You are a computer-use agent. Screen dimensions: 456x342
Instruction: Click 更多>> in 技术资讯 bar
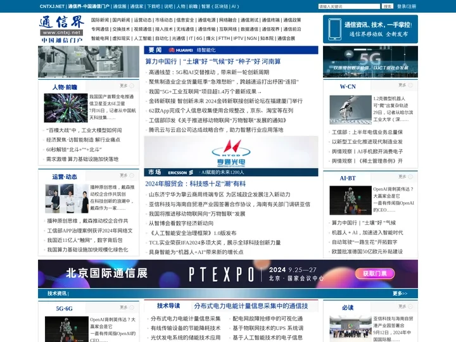click(400, 293)
